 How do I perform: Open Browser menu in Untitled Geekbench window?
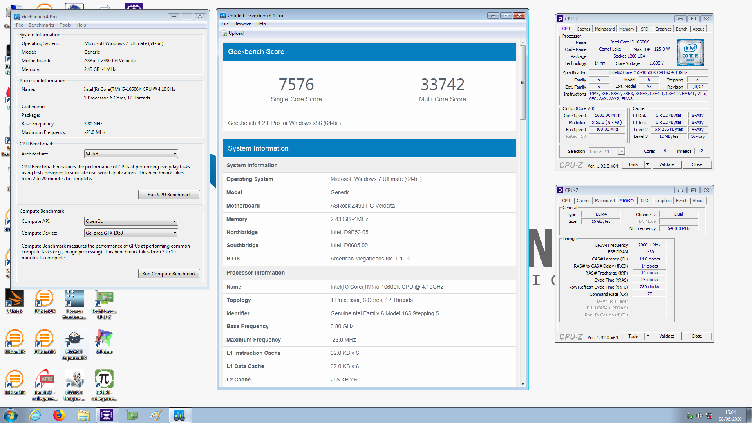point(242,24)
